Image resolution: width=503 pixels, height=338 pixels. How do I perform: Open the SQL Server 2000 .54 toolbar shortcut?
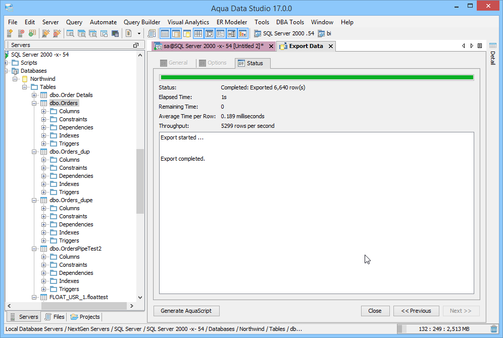click(284, 33)
